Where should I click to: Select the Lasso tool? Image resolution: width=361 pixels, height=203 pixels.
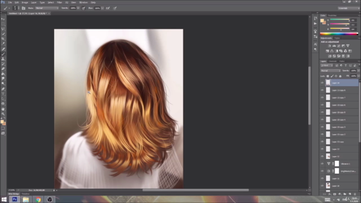(3, 29)
